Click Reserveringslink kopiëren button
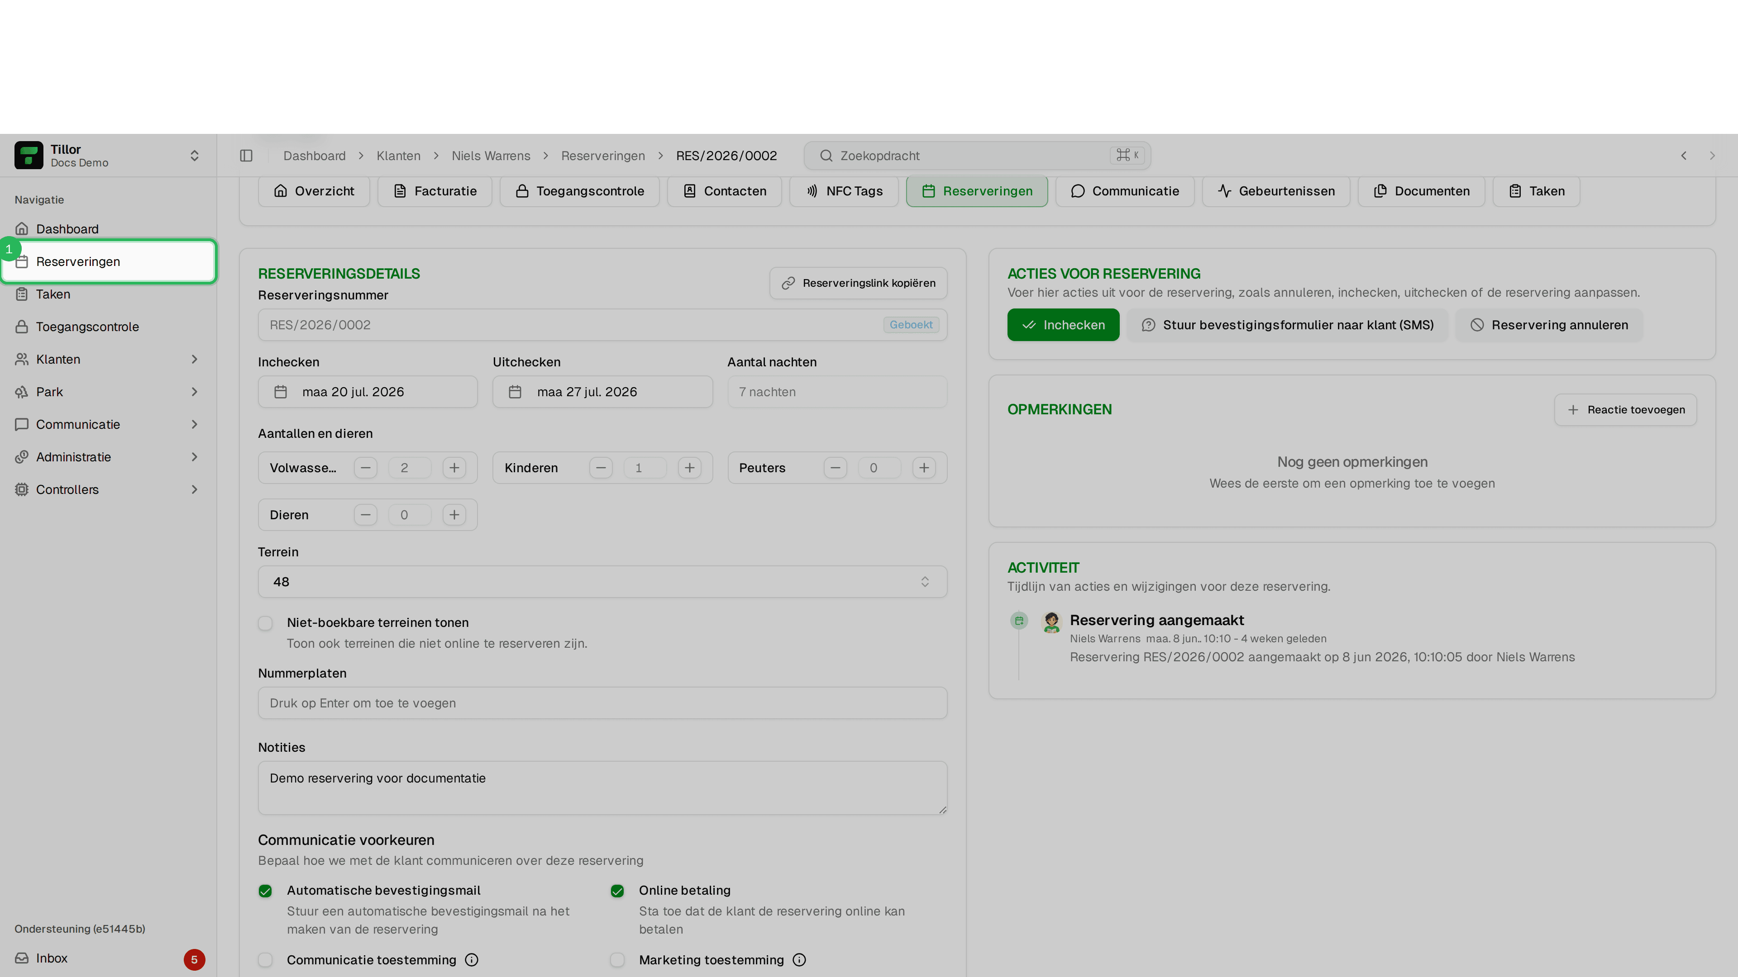Viewport: 1738px width, 977px height. pyautogui.click(x=858, y=283)
